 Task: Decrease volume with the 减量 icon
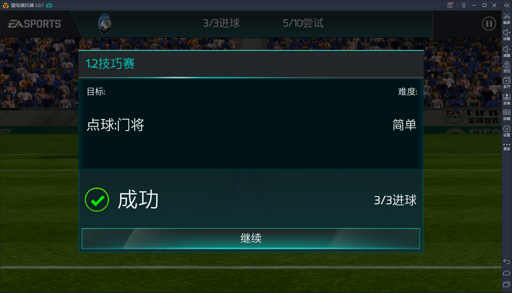point(507,51)
